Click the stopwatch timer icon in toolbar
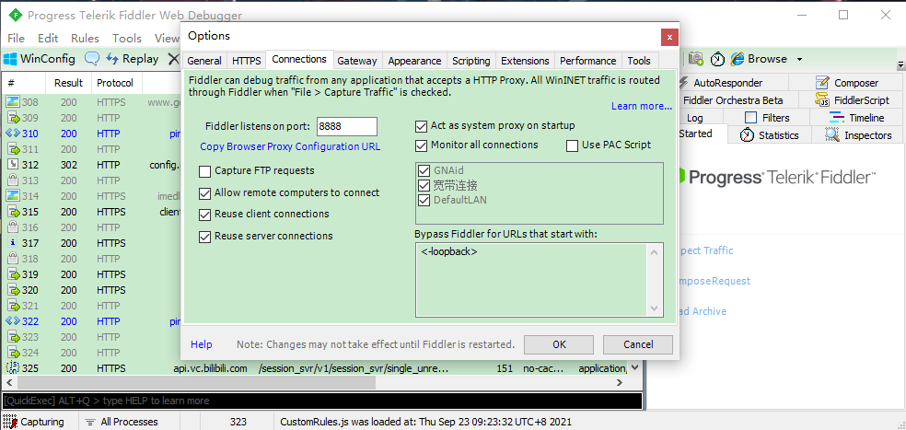 717,59
